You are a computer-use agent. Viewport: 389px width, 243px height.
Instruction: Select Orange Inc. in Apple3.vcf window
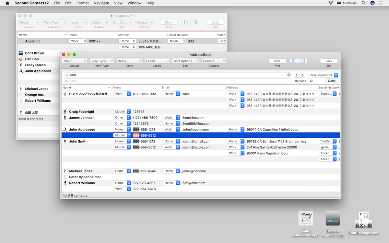34,95
